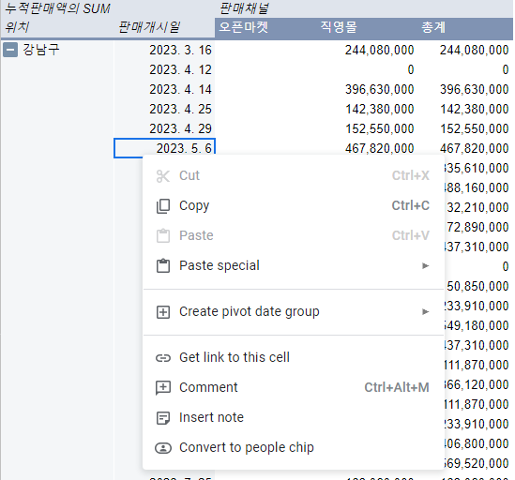Click 직영몰 value 396,630,000
Viewport: 515px width, 480px height.
[x=379, y=90]
